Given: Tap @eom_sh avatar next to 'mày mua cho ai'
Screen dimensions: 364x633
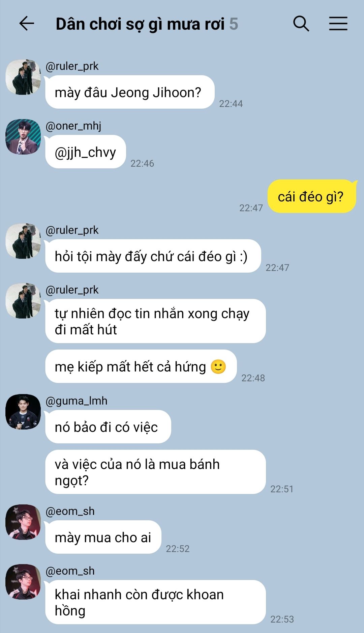Looking at the screenshot, I should (23, 522).
